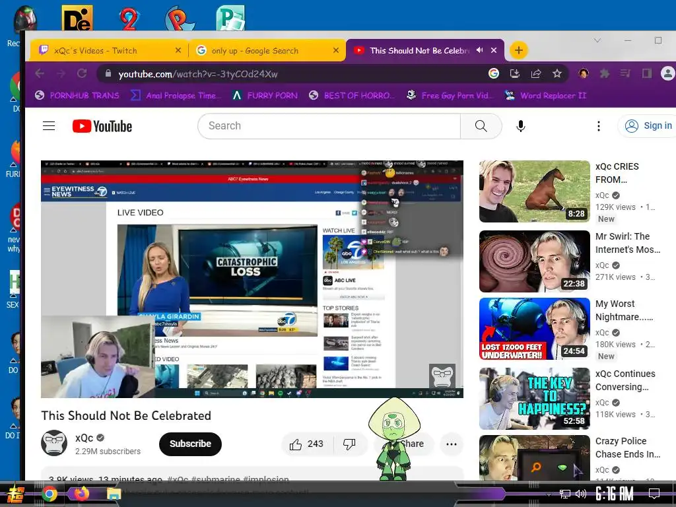Dislike the video with thumbs down
The width and height of the screenshot is (676, 507).
349,444
